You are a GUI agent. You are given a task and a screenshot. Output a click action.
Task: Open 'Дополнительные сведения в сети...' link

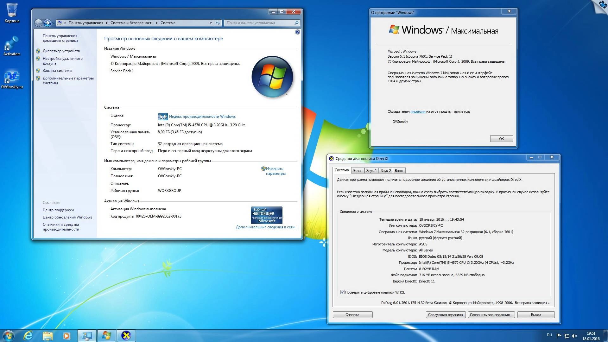coord(266,227)
